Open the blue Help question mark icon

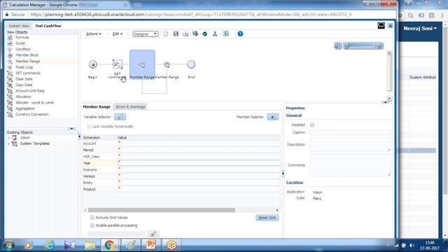point(240,34)
